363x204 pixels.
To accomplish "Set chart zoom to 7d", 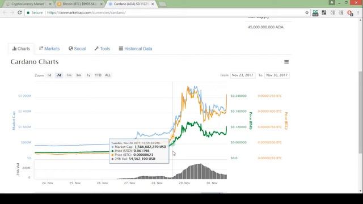I will coord(59,75).
